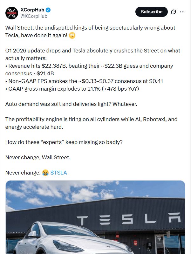Click the opening 'Wall Street, the undisputed kings' line
Viewport: 191px width, 254px height.
(90, 28)
